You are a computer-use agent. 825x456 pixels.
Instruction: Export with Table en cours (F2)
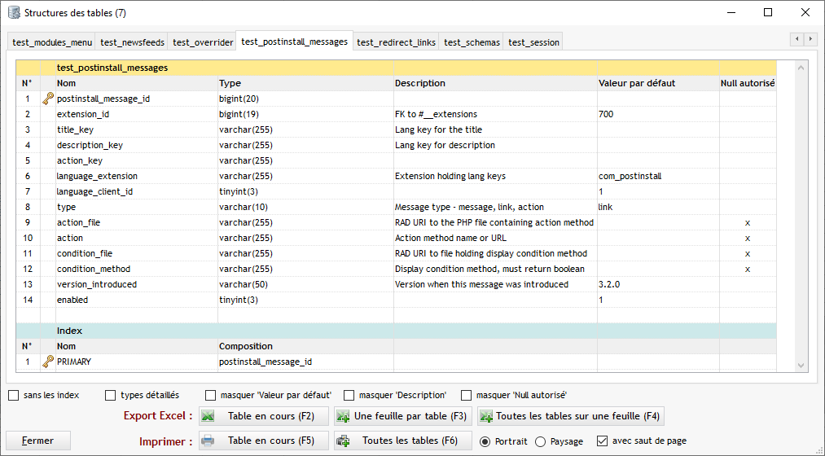click(264, 416)
